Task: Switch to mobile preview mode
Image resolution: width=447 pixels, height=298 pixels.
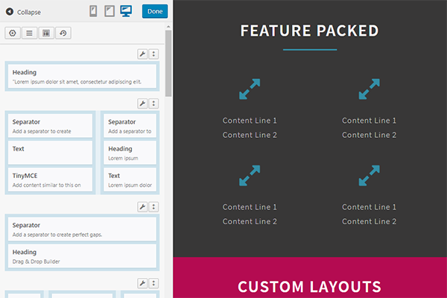Action: 94,11
